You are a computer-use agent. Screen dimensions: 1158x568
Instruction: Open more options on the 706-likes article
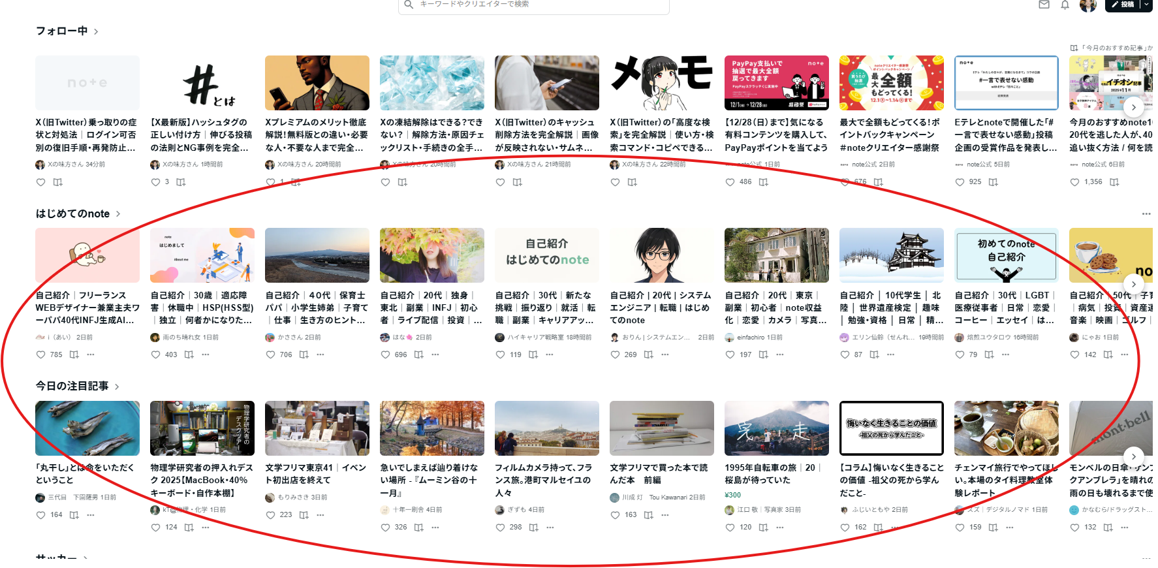[321, 355]
